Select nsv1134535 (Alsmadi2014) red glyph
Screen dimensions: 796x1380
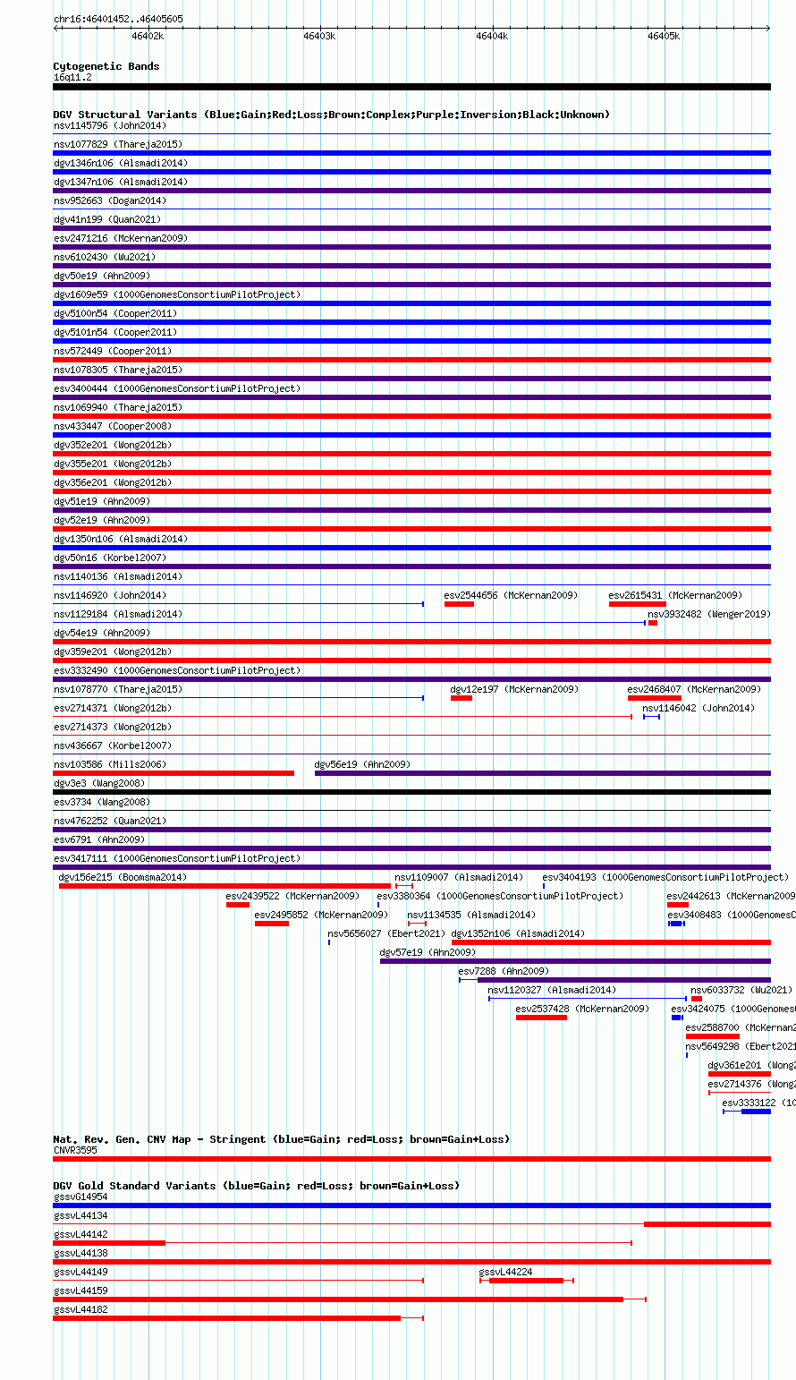click(417, 924)
